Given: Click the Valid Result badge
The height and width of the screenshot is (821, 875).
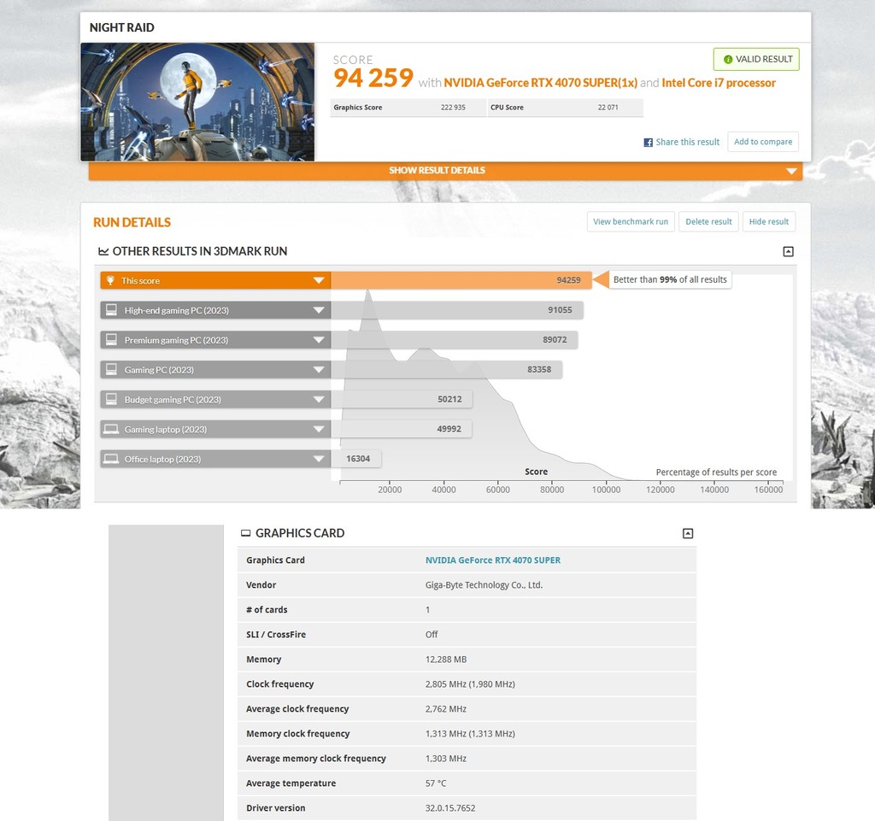Looking at the screenshot, I should (x=756, y=59).
